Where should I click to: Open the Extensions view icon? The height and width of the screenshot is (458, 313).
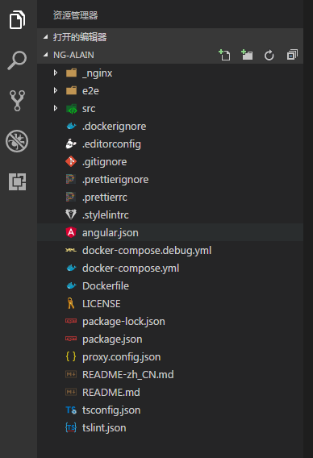tap(17, 181)
